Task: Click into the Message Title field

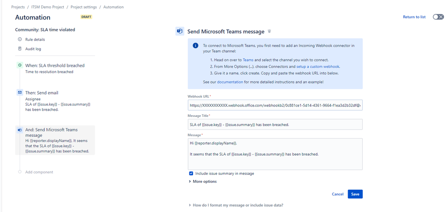Action: (x=275, y=125)
